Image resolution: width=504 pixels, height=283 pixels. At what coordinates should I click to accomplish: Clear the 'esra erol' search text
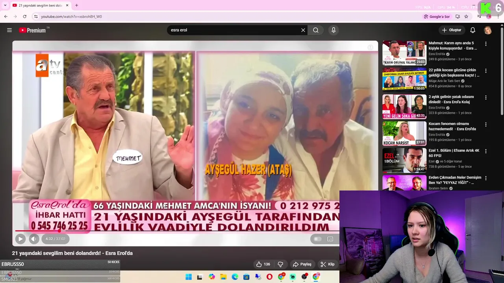point(303,30)
